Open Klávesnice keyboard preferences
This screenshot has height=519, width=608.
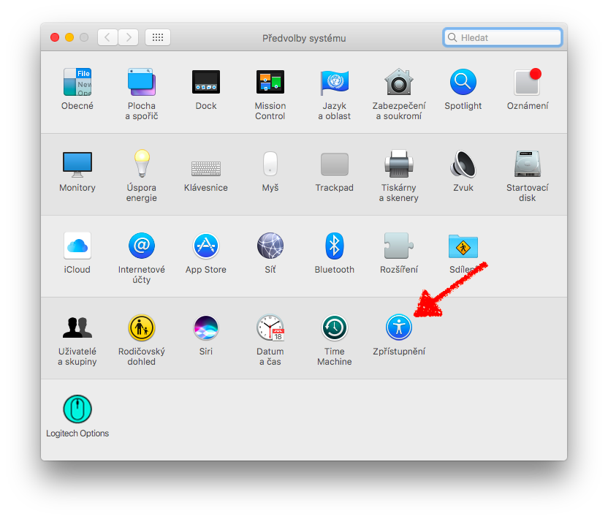206,168
